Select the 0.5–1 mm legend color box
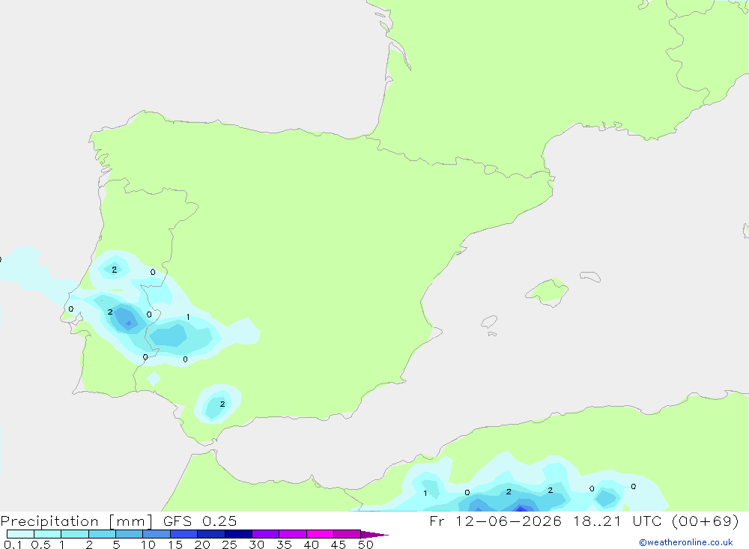The height and width of the screenshot is (549, 749). [x=48, y=534]
